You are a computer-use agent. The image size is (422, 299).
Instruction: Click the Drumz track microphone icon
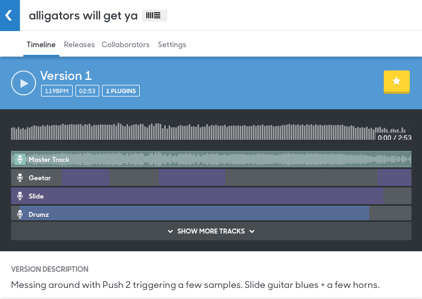click(x=20, y=214)
